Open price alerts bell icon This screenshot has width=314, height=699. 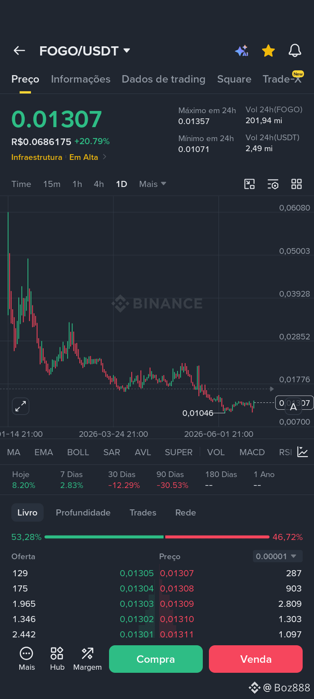(295, 51)
